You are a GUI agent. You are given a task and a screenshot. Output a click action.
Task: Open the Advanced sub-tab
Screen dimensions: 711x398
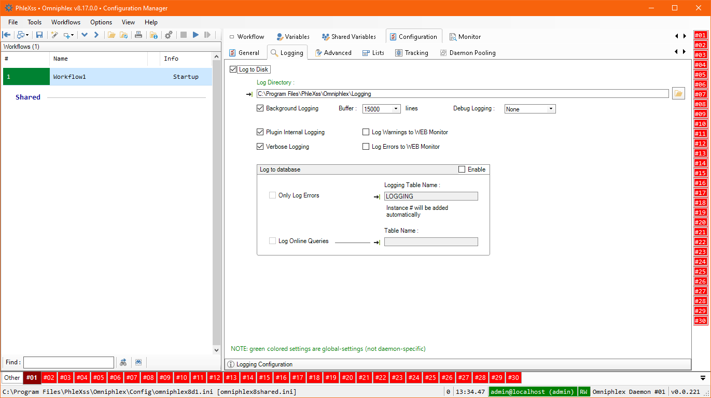[x=333, y=52]
